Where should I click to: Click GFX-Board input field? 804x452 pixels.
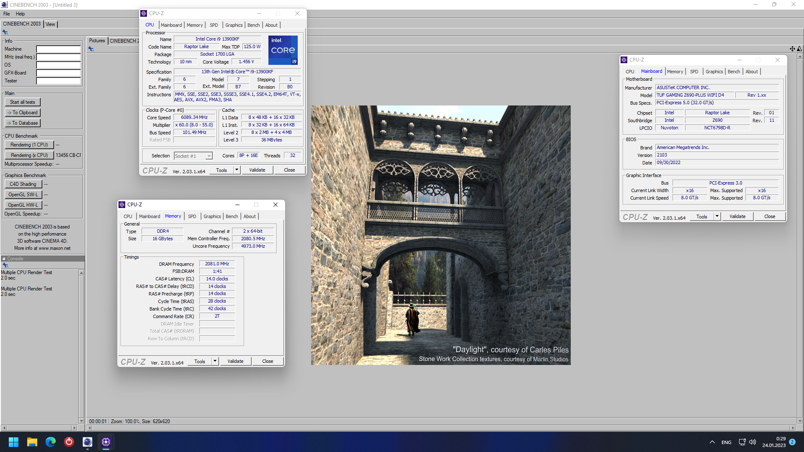(x=58, y=73)
